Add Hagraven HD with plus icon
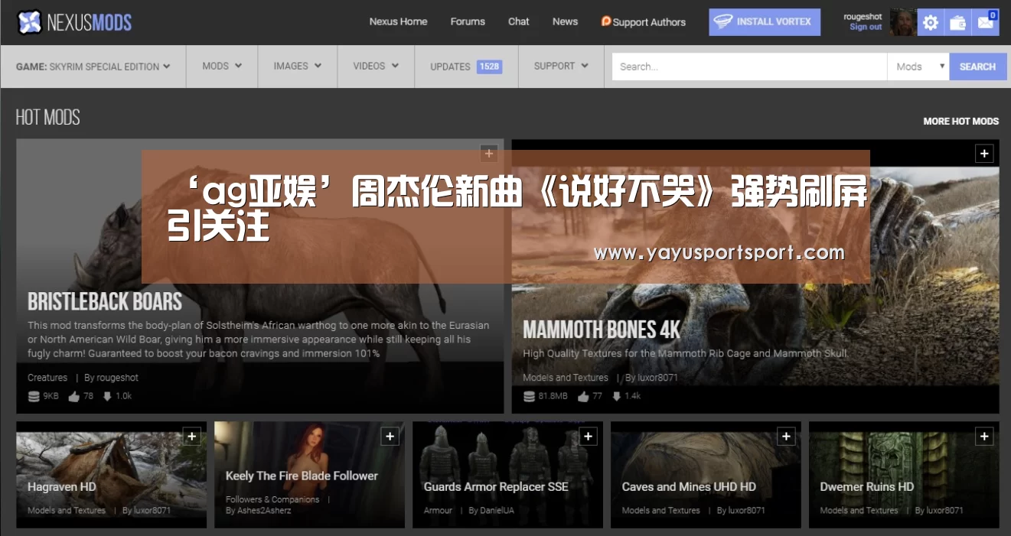This screenshot has height=536, width=1011. pyautogui.click(x=191, y=437)
